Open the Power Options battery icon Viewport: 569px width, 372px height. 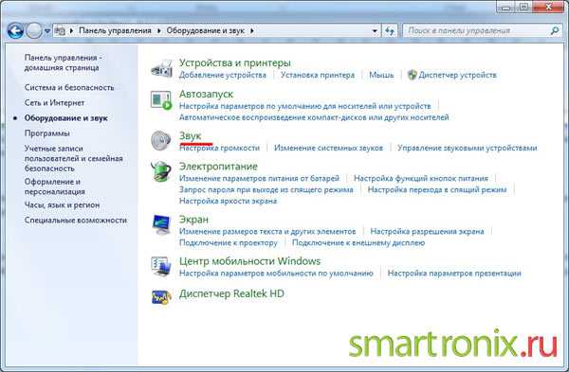point(161,171)
